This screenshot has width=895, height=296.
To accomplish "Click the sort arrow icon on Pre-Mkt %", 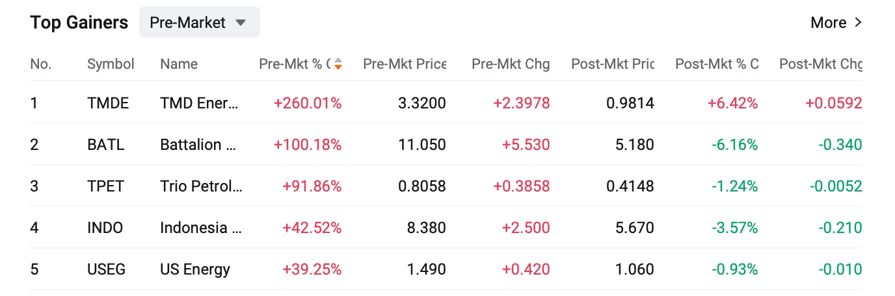I will coord(338,64).
